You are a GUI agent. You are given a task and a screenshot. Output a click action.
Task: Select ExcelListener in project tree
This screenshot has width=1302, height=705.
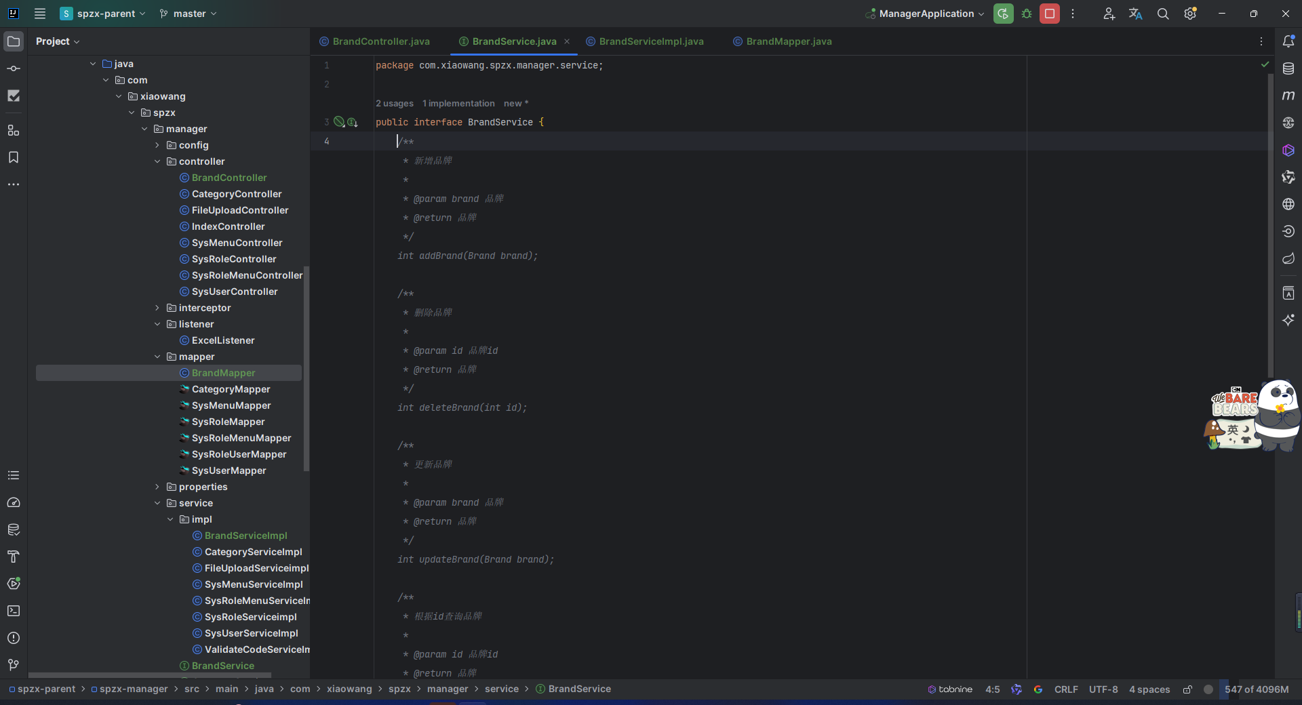(x=223, y=340)
